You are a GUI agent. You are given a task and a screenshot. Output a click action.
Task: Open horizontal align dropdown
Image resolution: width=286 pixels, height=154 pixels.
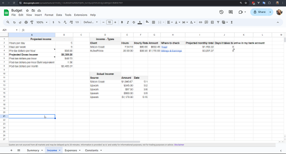tap(170, 22)
